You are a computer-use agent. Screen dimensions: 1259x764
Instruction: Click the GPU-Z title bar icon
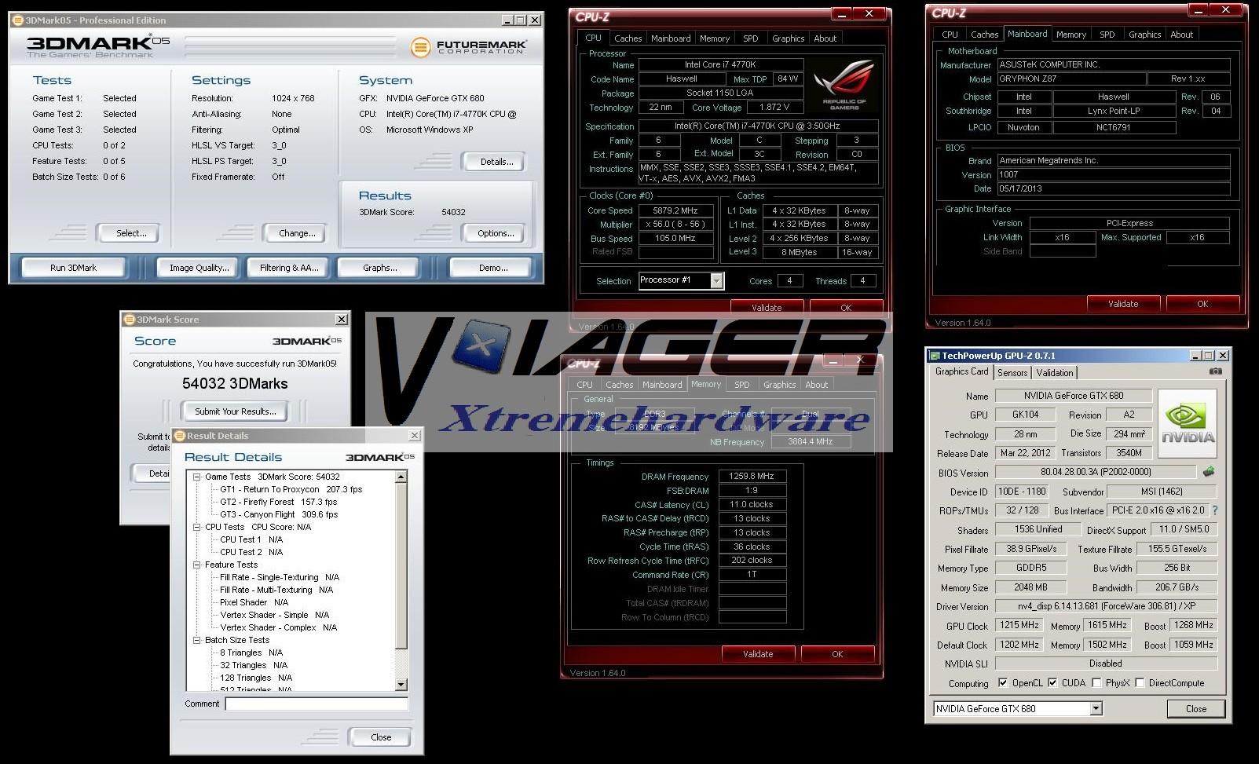935,356
